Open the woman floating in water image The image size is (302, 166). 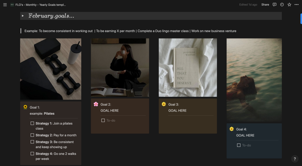point(254,80)
